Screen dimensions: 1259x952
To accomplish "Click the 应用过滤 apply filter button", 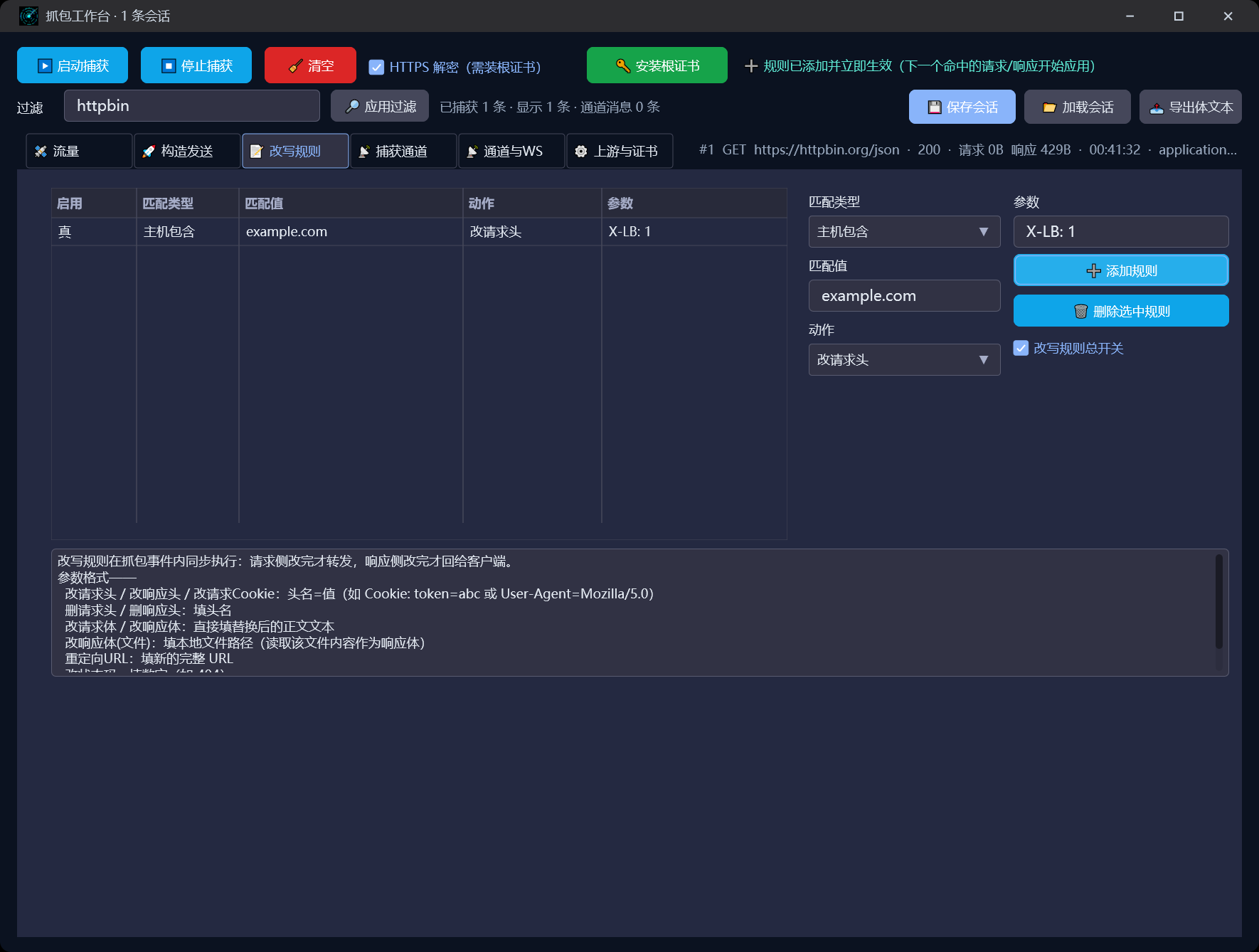I will [380, 106].
